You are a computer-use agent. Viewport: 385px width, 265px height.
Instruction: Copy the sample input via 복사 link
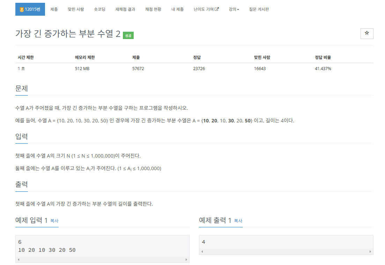click(x=54, y=221)
